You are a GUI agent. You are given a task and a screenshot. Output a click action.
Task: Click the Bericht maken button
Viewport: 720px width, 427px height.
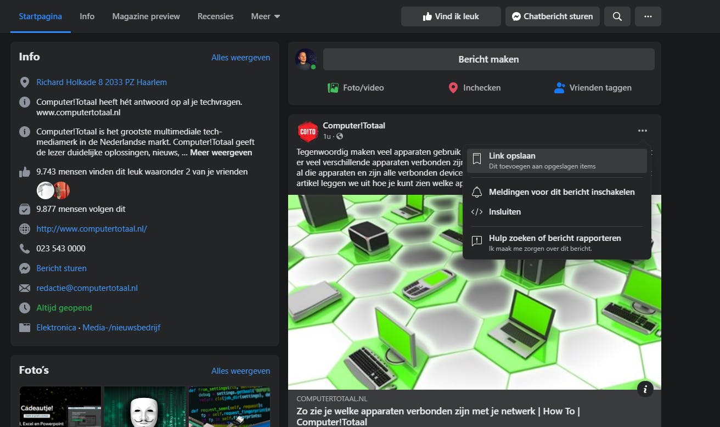[x=489, y=59]
